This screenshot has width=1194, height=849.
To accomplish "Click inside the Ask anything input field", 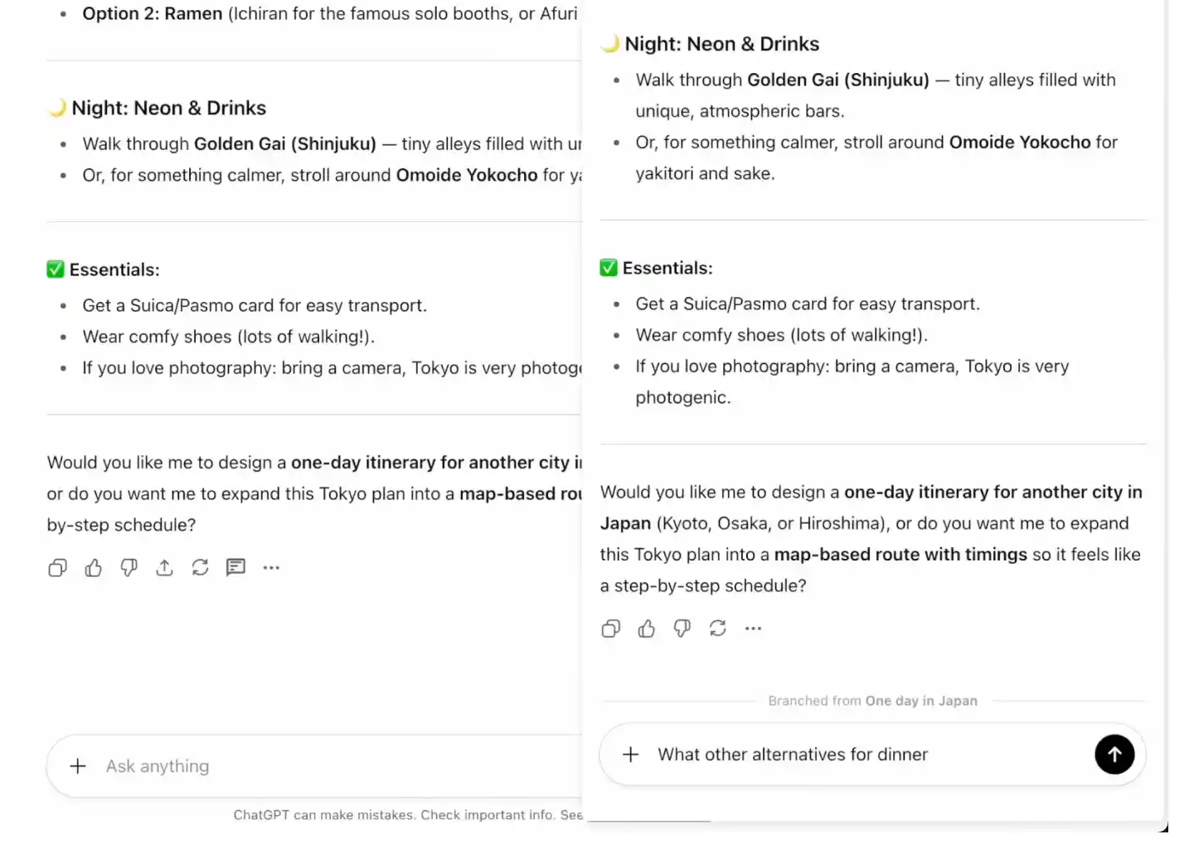I will [249, 765].
